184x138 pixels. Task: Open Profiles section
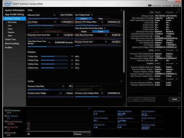[9, 48]
